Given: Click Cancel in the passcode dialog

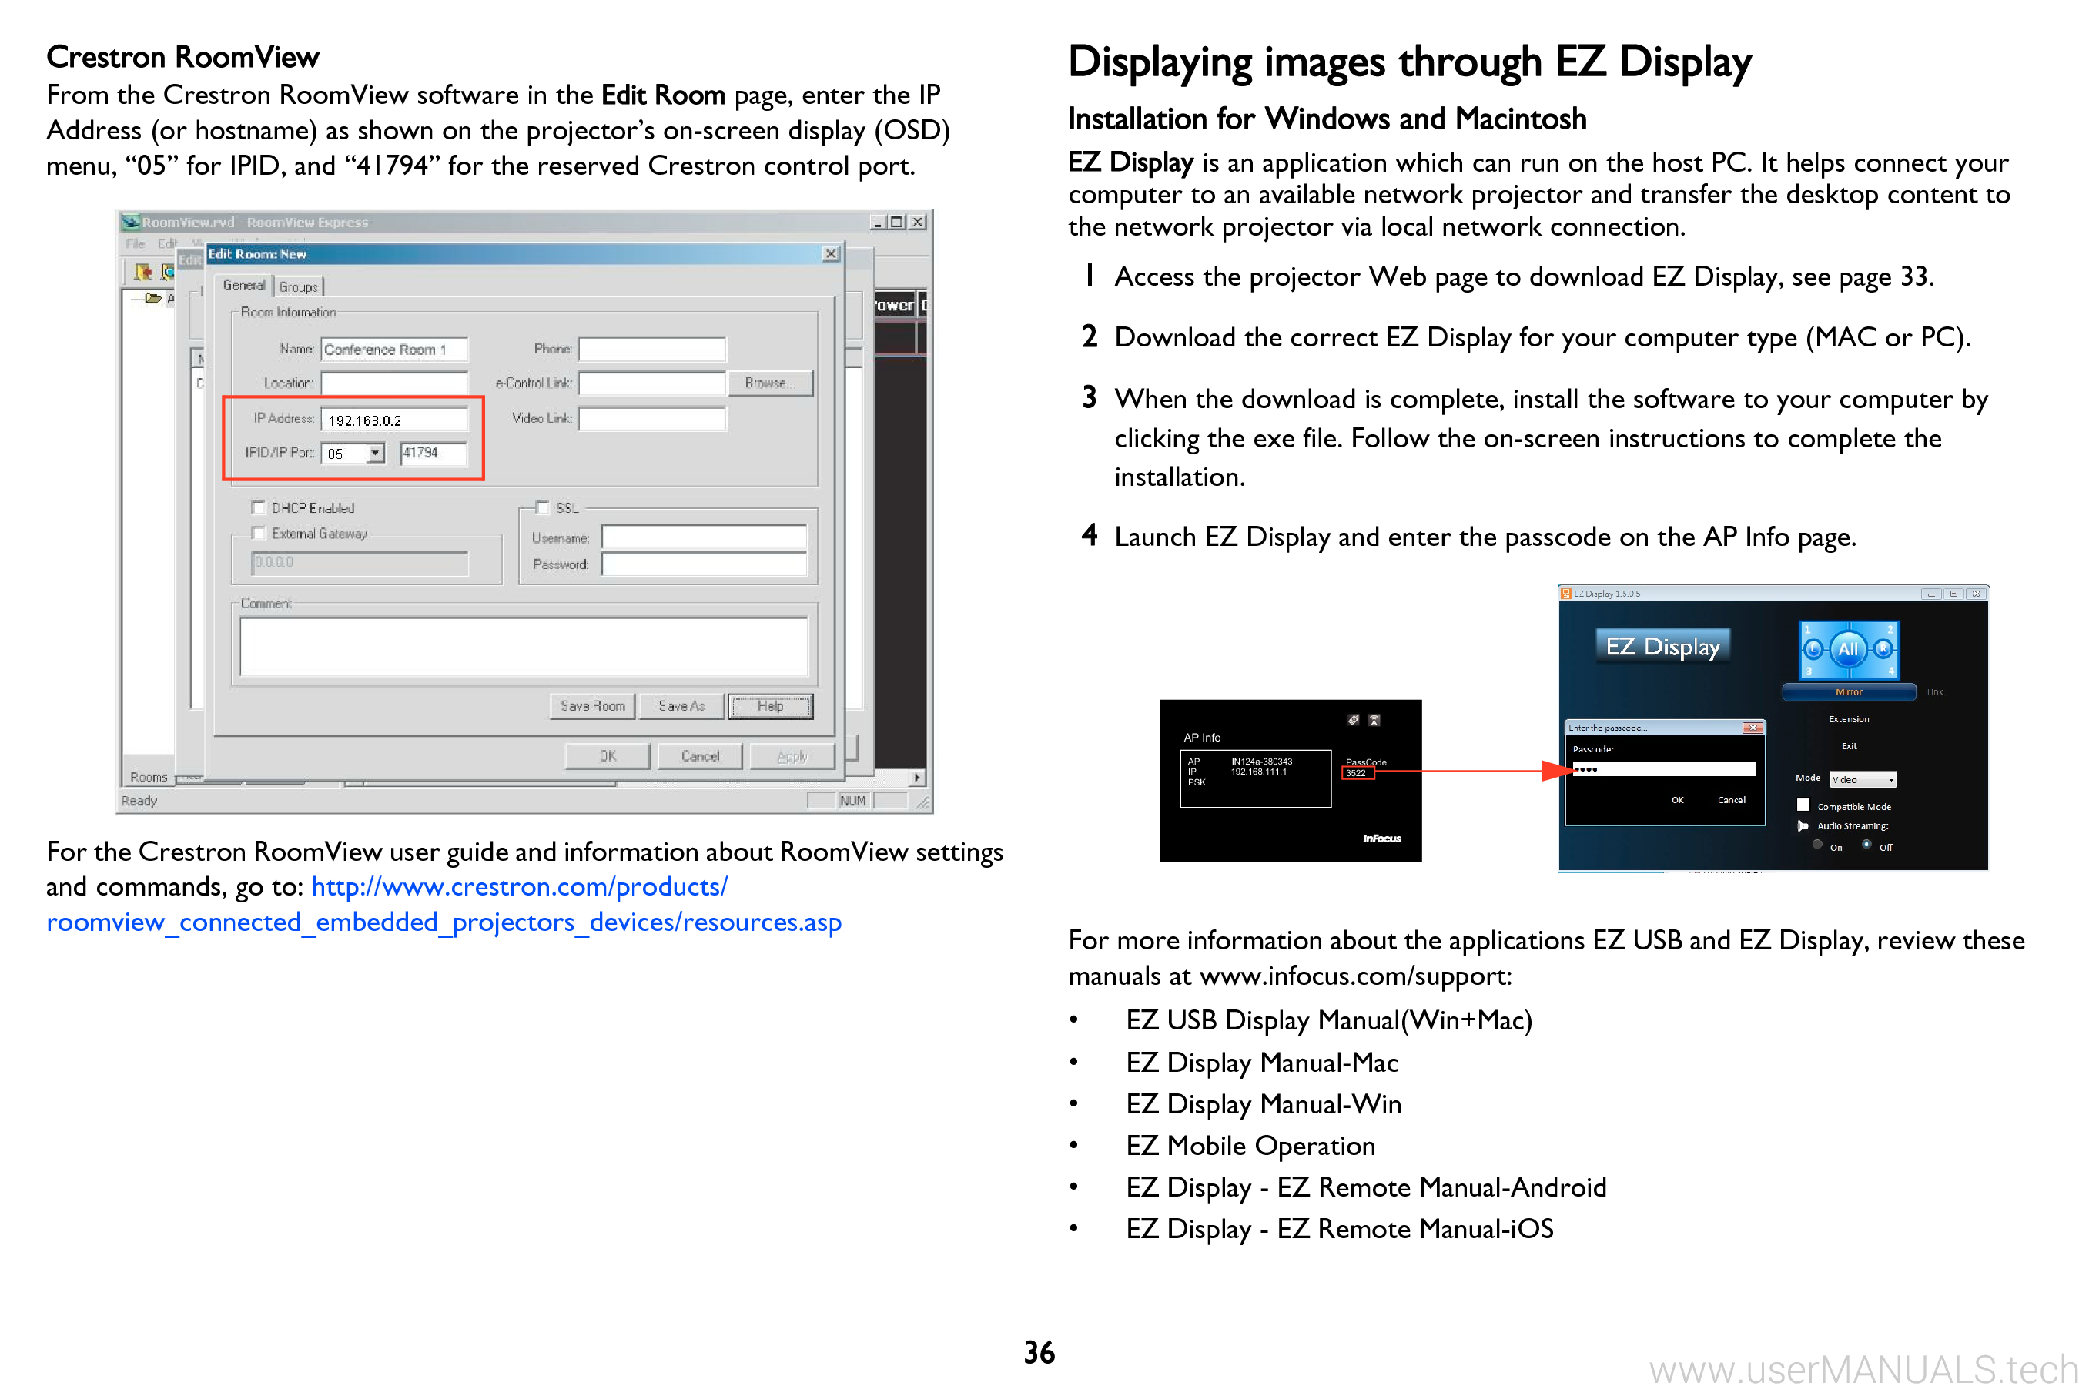Looking at the screenshot, I should (x=1731, y=800).
